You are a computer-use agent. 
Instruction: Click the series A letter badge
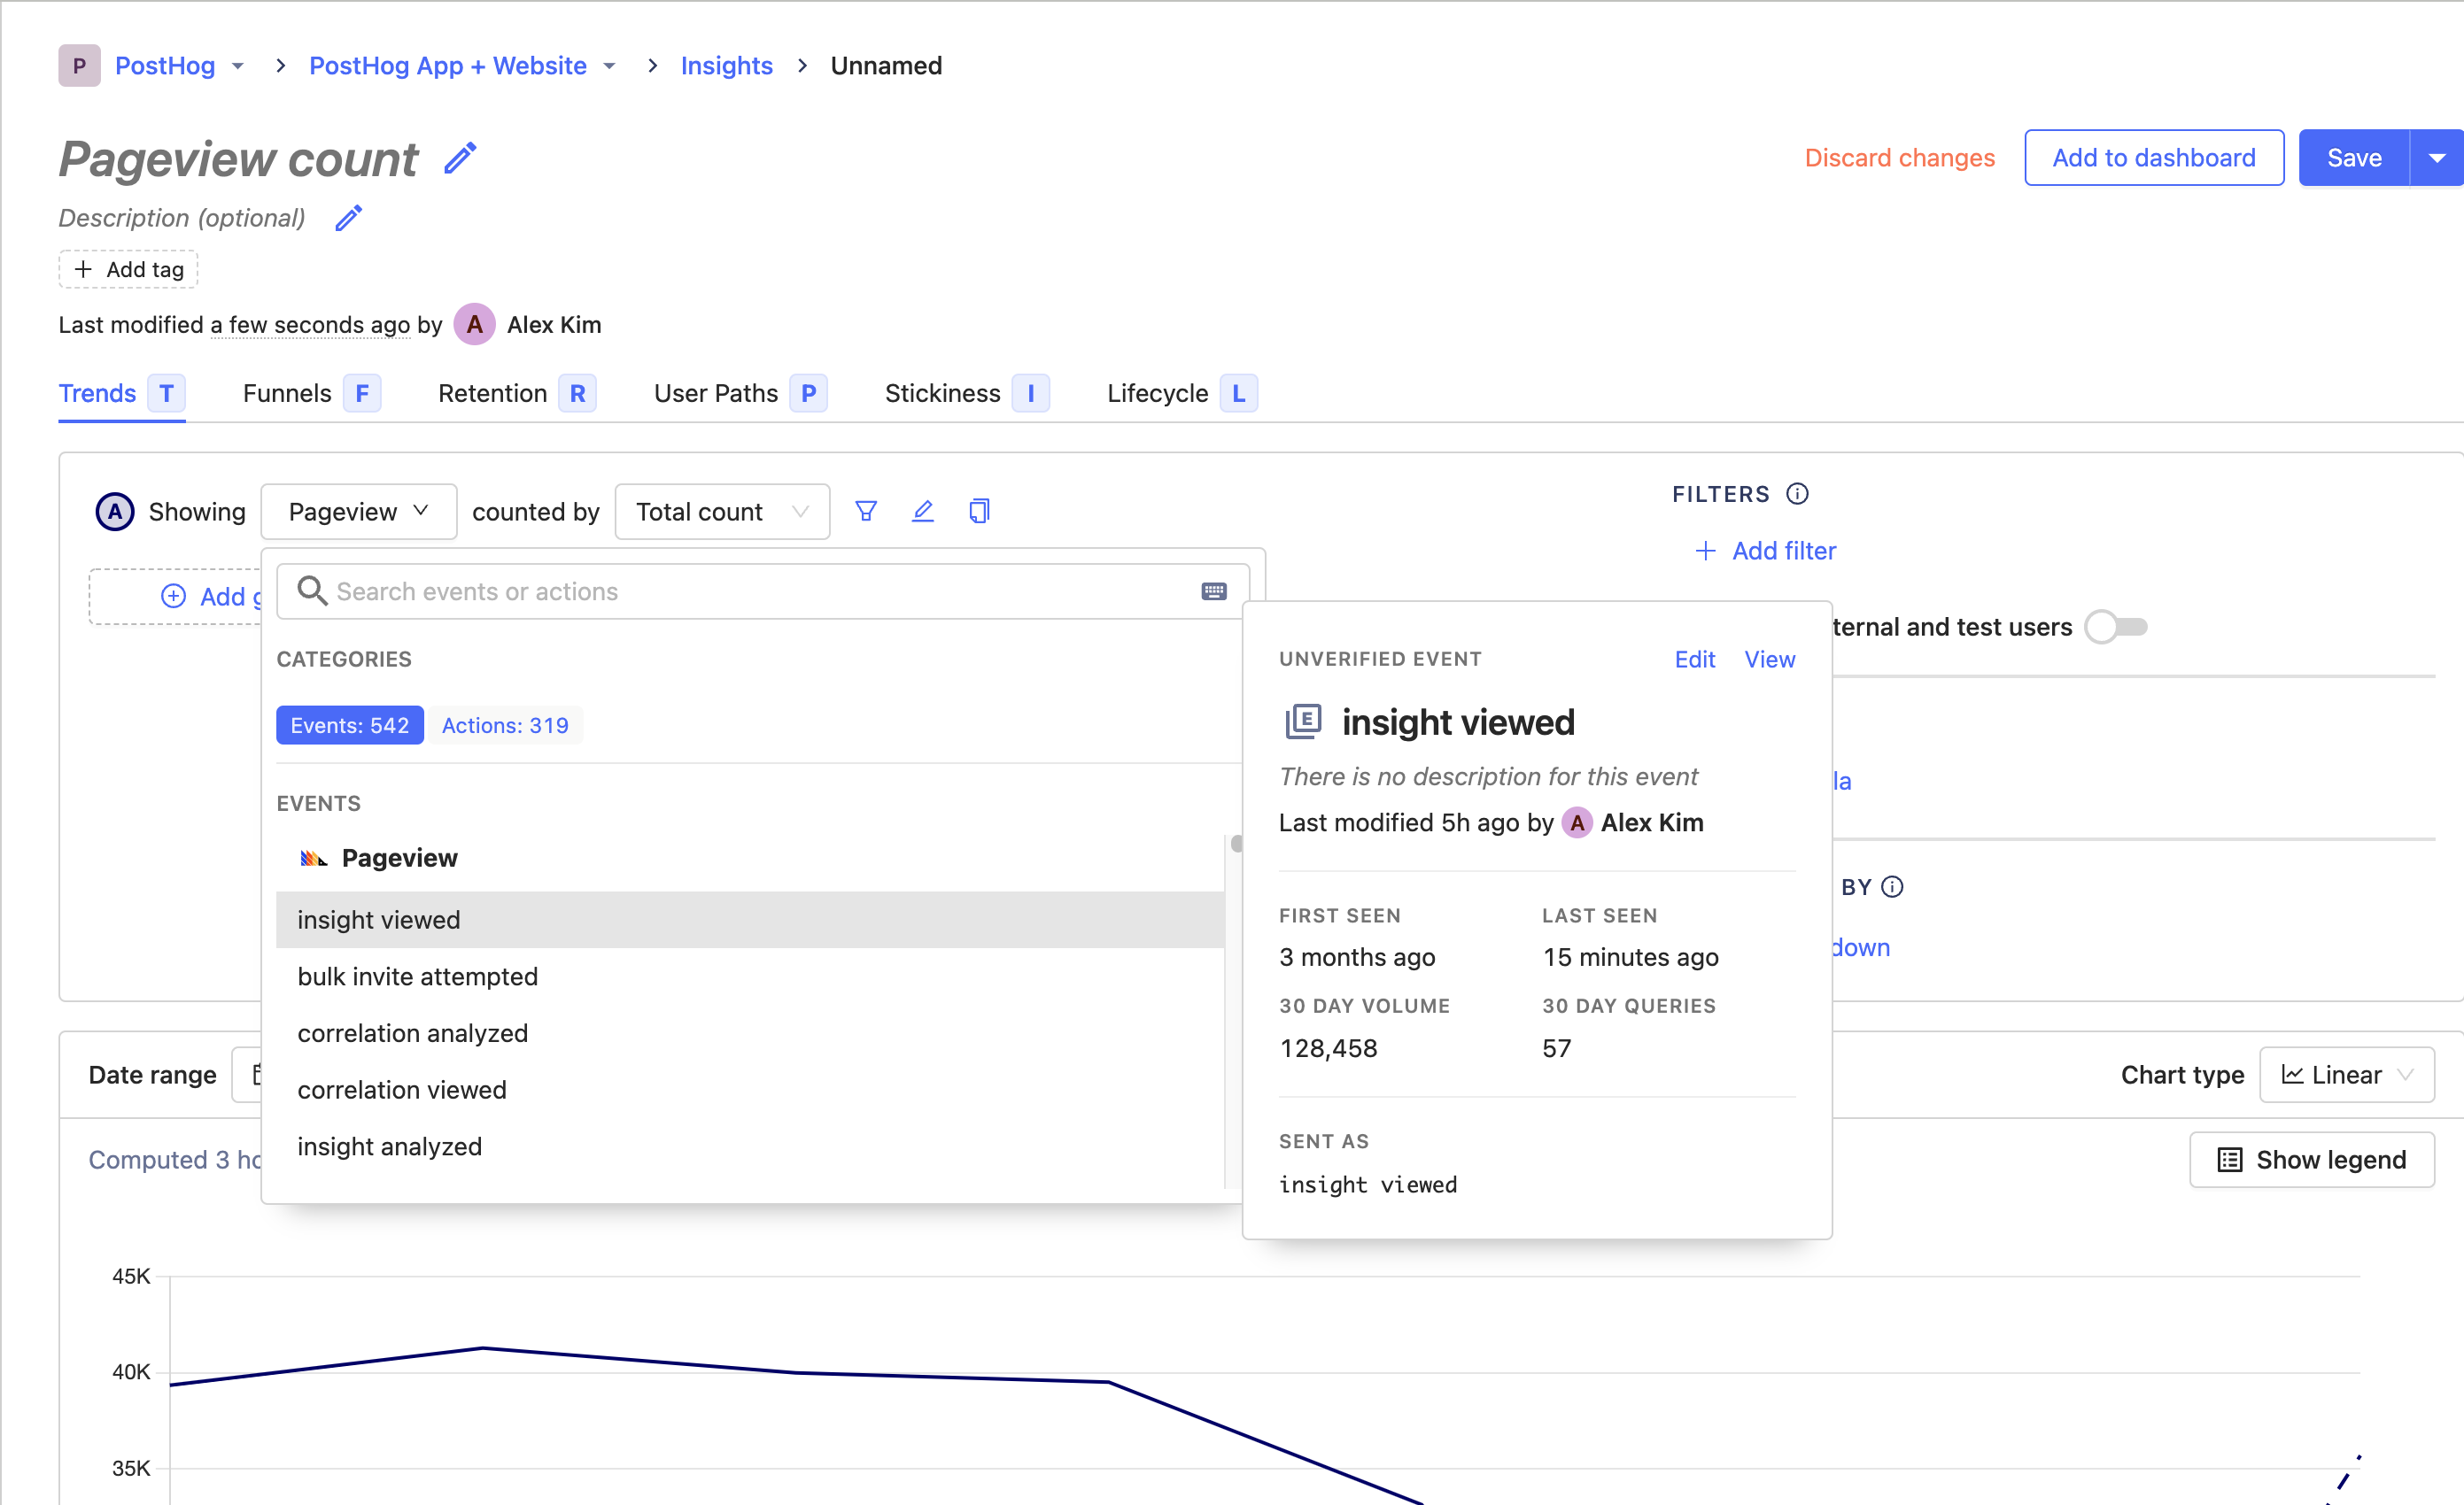tap(115, 512)
